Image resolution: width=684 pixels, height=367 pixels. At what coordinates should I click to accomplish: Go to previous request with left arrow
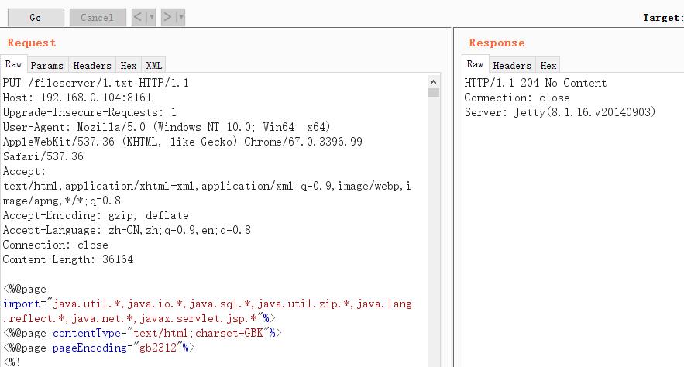(x=138, y=17)
